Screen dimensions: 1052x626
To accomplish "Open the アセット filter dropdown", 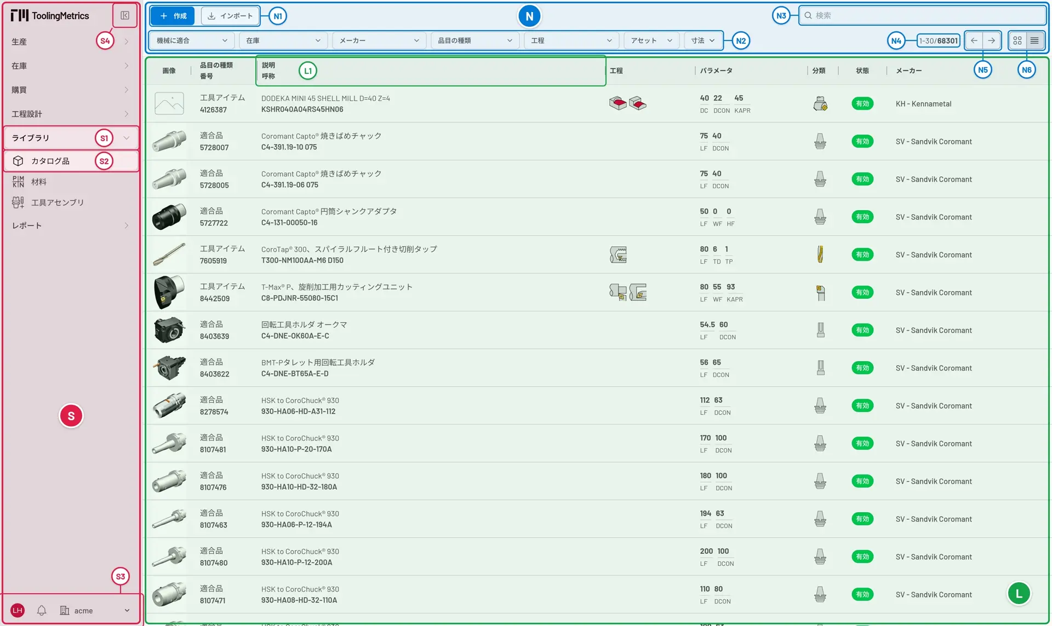I will pyautogui.click(x=651, y=40).
